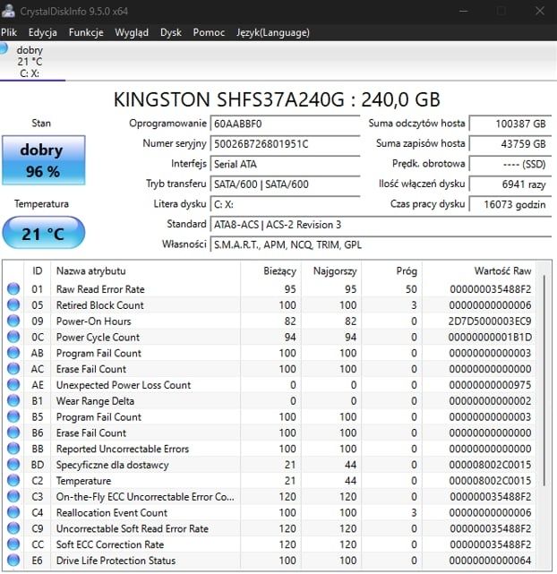Click the status icon for Drive Life Protection Status
The image size is (557, 574).
coord(13,561)
